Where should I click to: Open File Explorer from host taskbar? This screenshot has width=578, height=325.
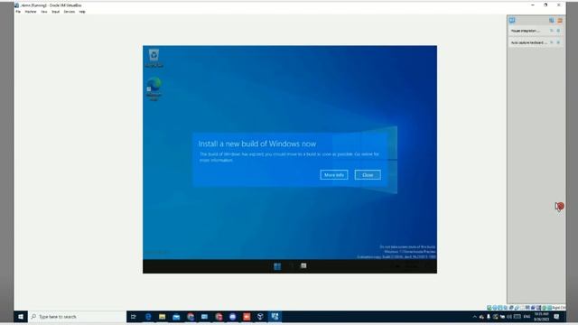[163, 317]
